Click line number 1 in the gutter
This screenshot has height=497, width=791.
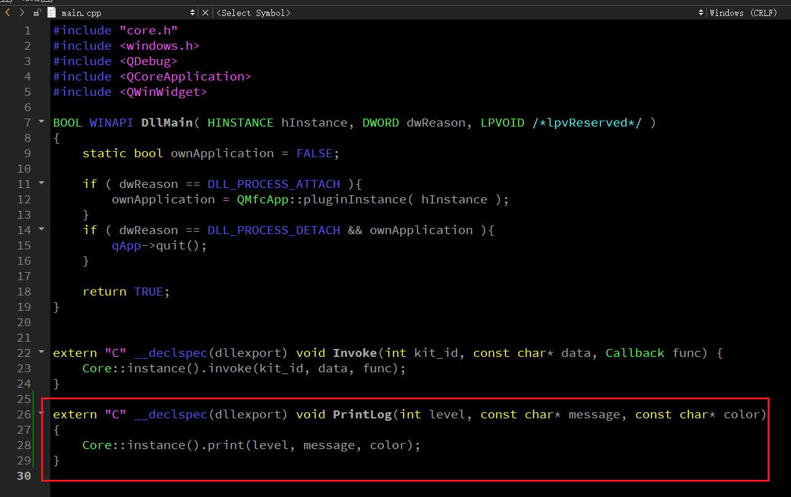26,31
